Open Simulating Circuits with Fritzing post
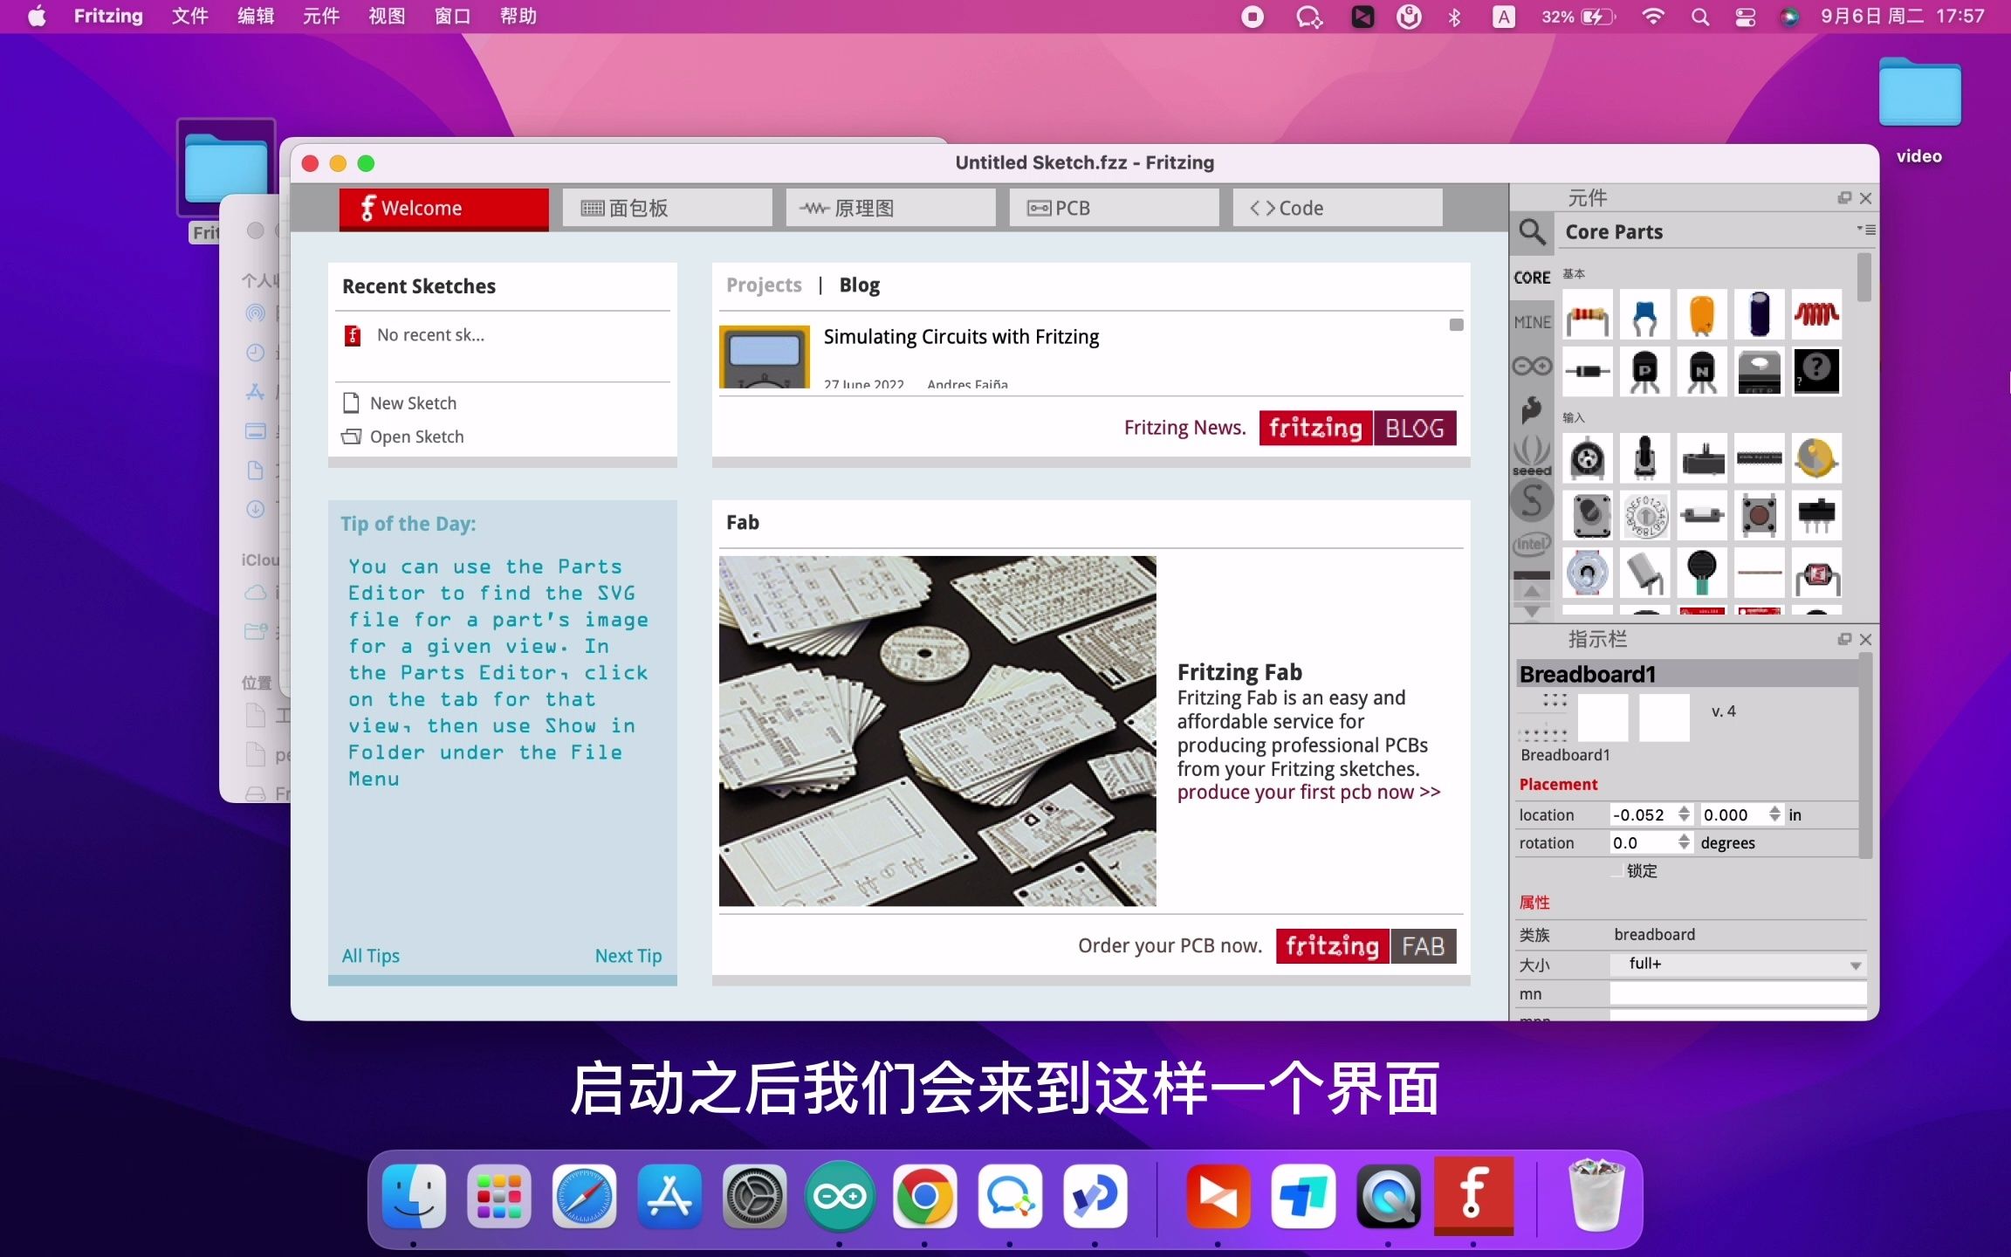Viewport: 2011px width, 1257px height. [x=961, y=337]
